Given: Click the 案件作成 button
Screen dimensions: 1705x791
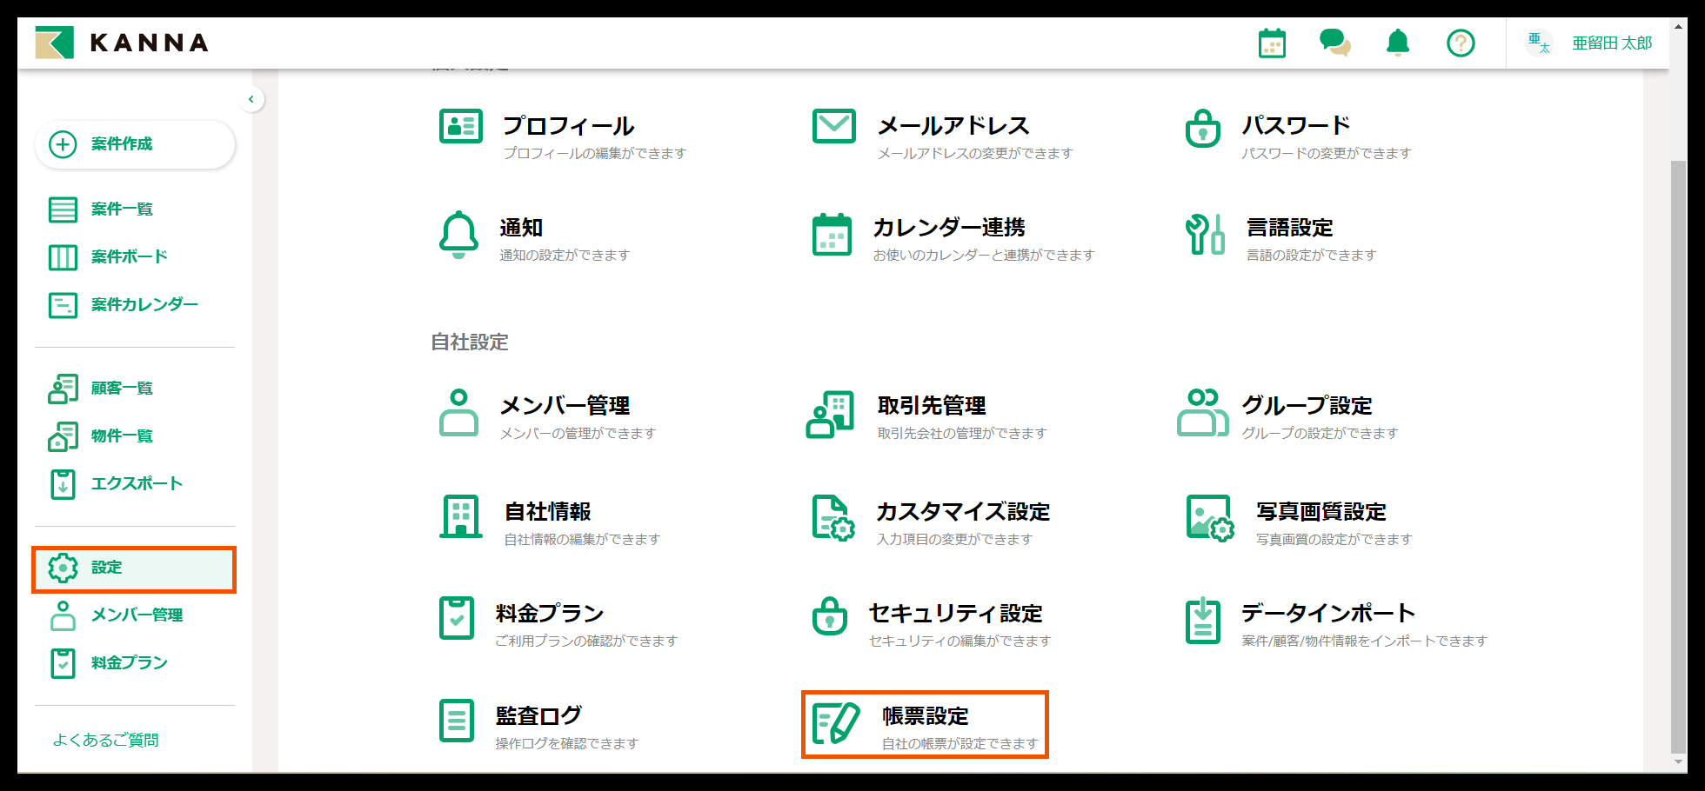Looking at the screenshot, I should click(135, 144).
